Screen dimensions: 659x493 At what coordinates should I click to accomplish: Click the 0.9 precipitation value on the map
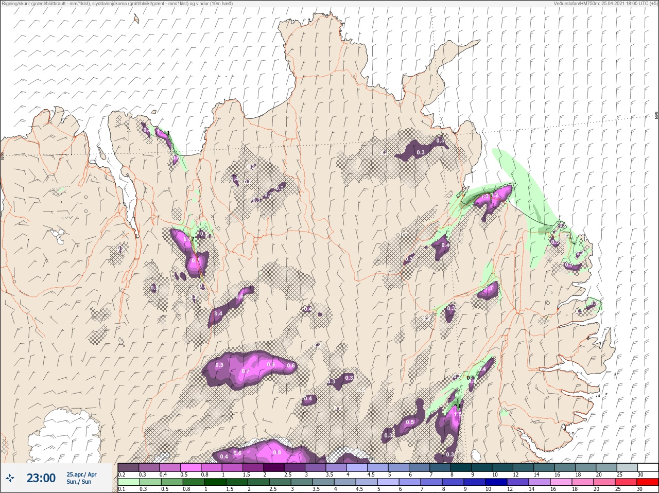coord(271,364)
